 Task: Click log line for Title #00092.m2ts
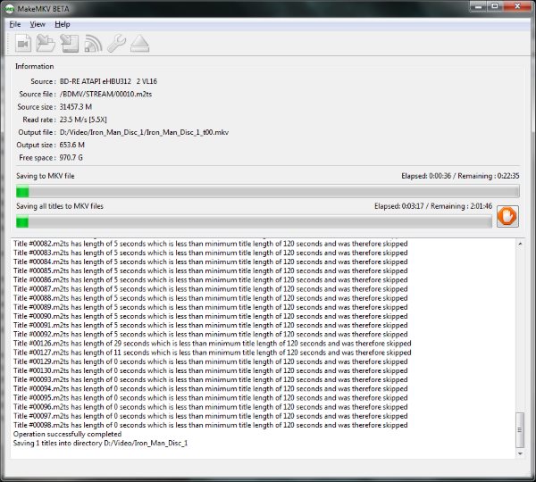coord(210,335)
